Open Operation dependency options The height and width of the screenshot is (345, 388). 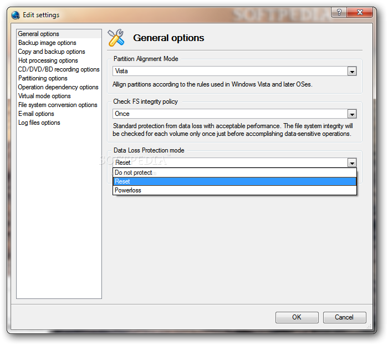click(58, 87)
